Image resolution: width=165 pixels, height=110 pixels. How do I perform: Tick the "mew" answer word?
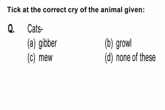pyautogui.click(x=45, y=58)
